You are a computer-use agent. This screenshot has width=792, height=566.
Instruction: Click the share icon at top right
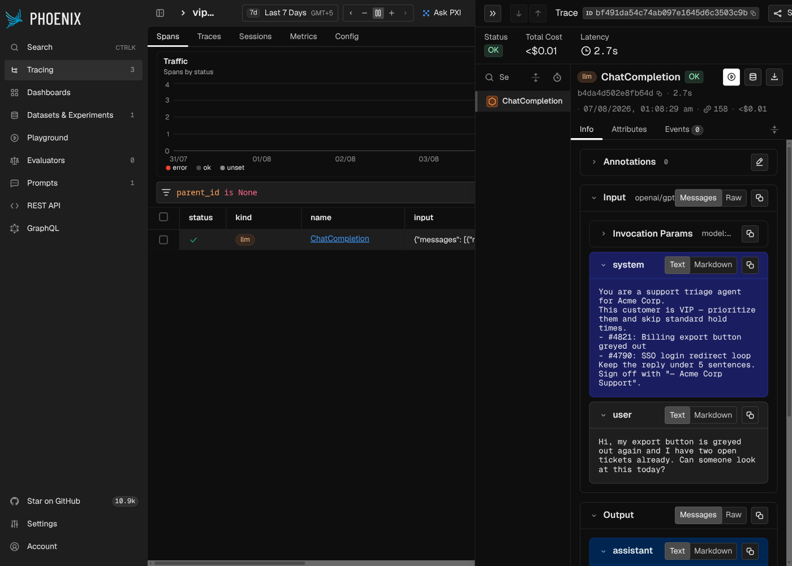778,13
